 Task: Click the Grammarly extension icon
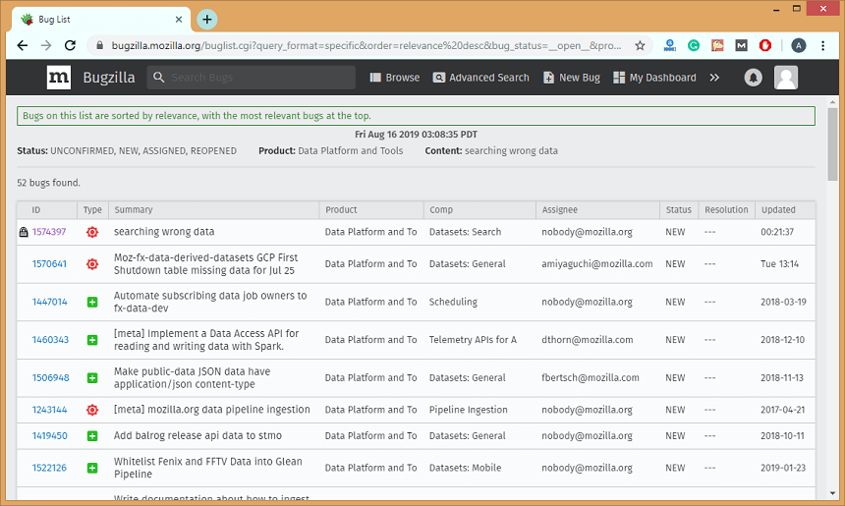click(694, 45)
